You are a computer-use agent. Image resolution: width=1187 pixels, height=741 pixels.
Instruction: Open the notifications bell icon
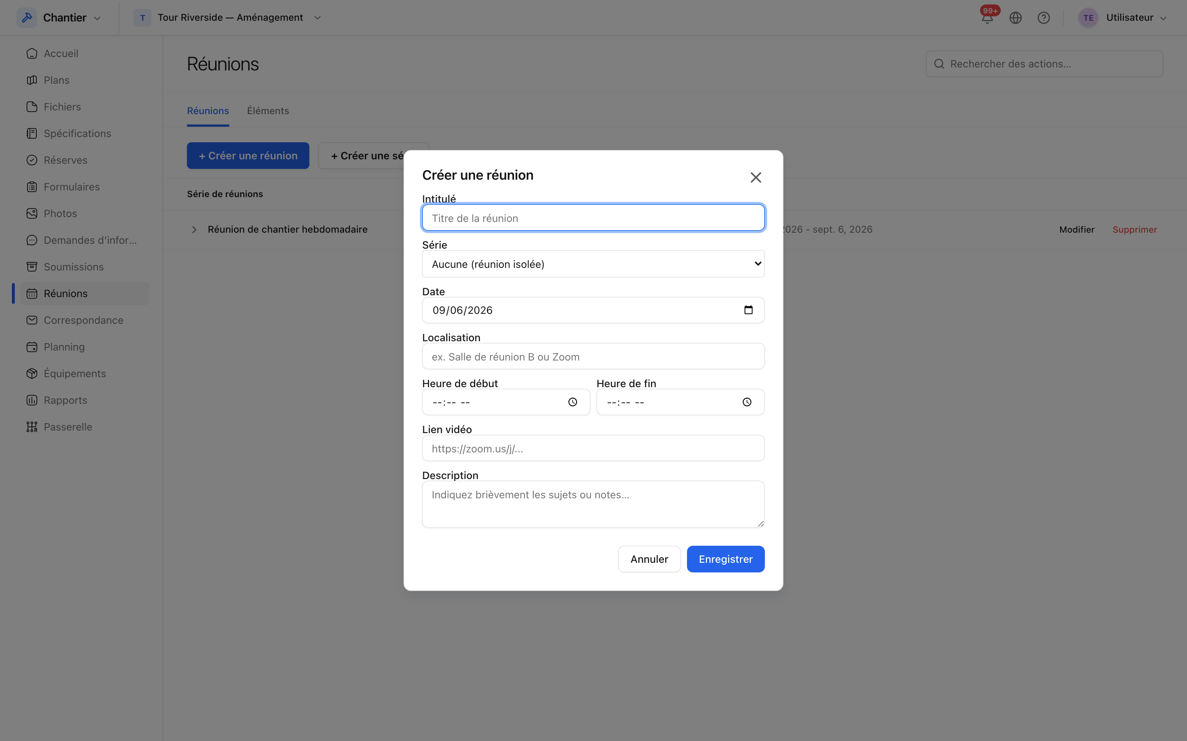987,18
